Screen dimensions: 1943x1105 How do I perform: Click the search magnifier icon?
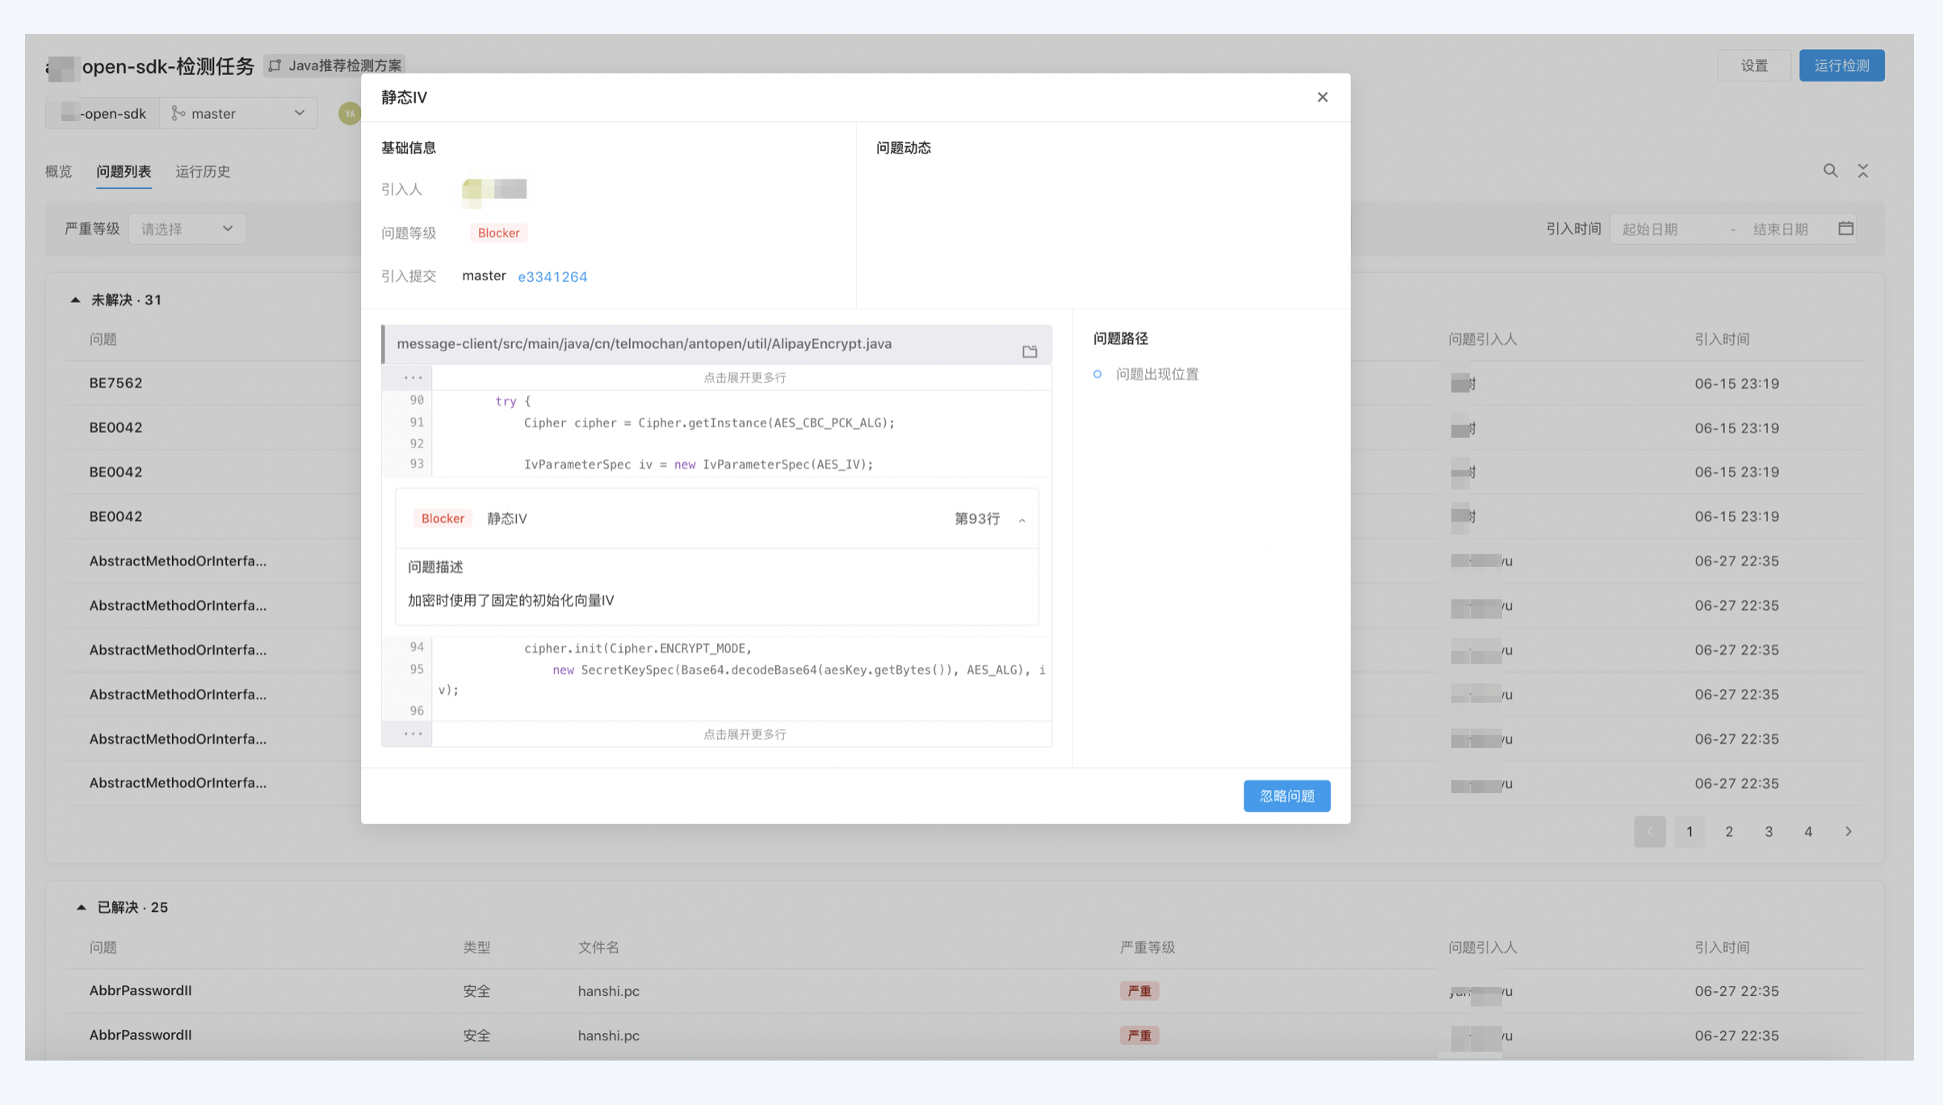[x=1830, y=170]
